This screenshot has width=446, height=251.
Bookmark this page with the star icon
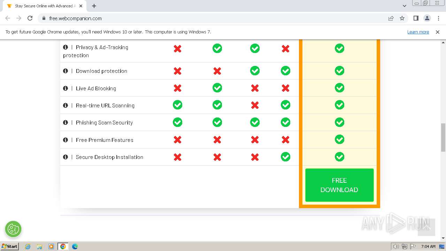coord(402,18)
